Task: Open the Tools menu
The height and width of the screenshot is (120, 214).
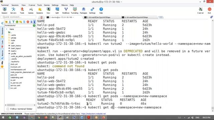Action: [x=39, y=5]
